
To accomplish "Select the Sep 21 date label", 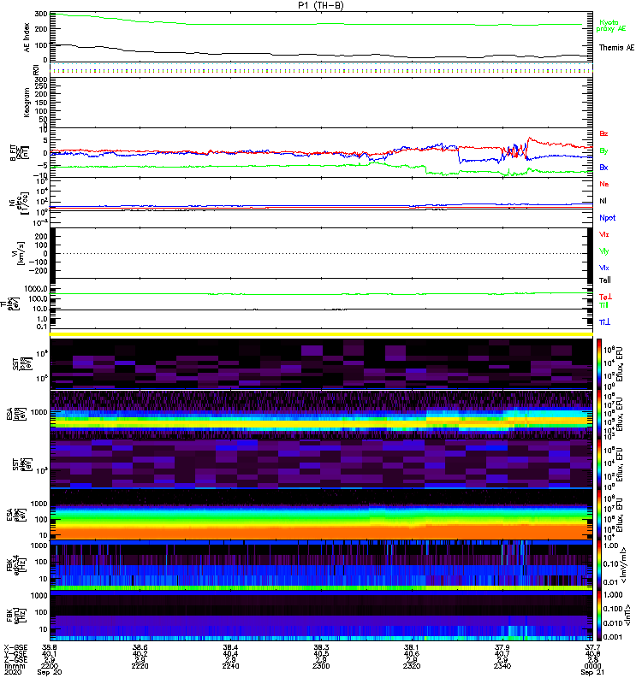I will pyautogui.click(x=592, y=672).
